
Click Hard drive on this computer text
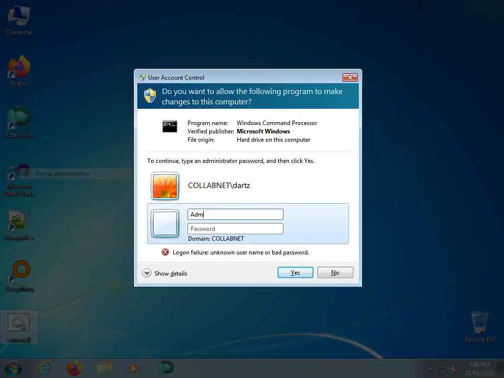tap(274, 140)
